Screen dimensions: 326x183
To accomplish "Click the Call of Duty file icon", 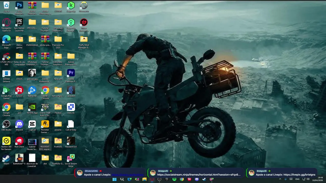I will 71,126.
